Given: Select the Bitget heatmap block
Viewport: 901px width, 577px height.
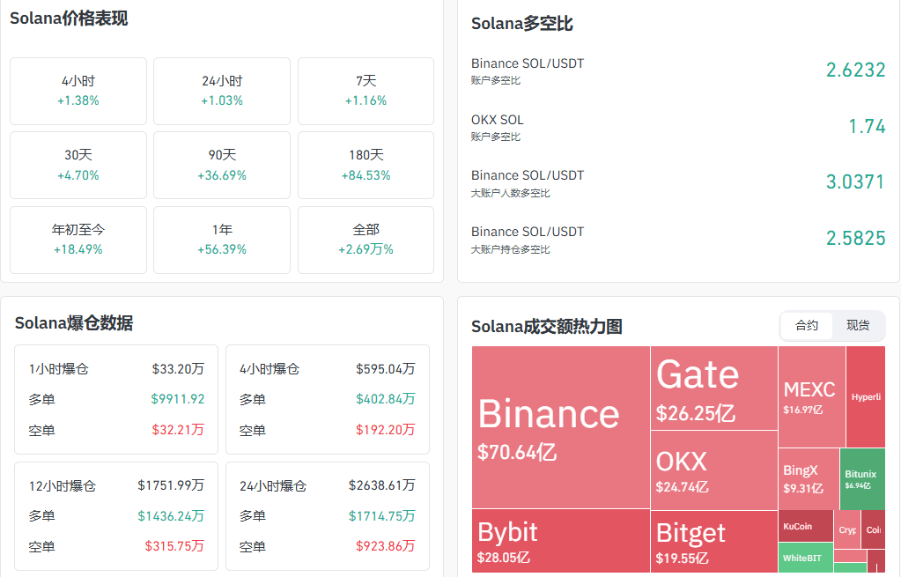Looking at the screenshot, I should coord(714,542).
